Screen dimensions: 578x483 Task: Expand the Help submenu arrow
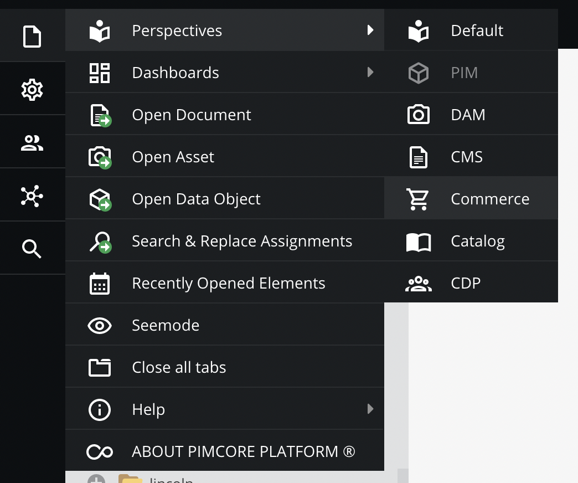pos(370,409)
